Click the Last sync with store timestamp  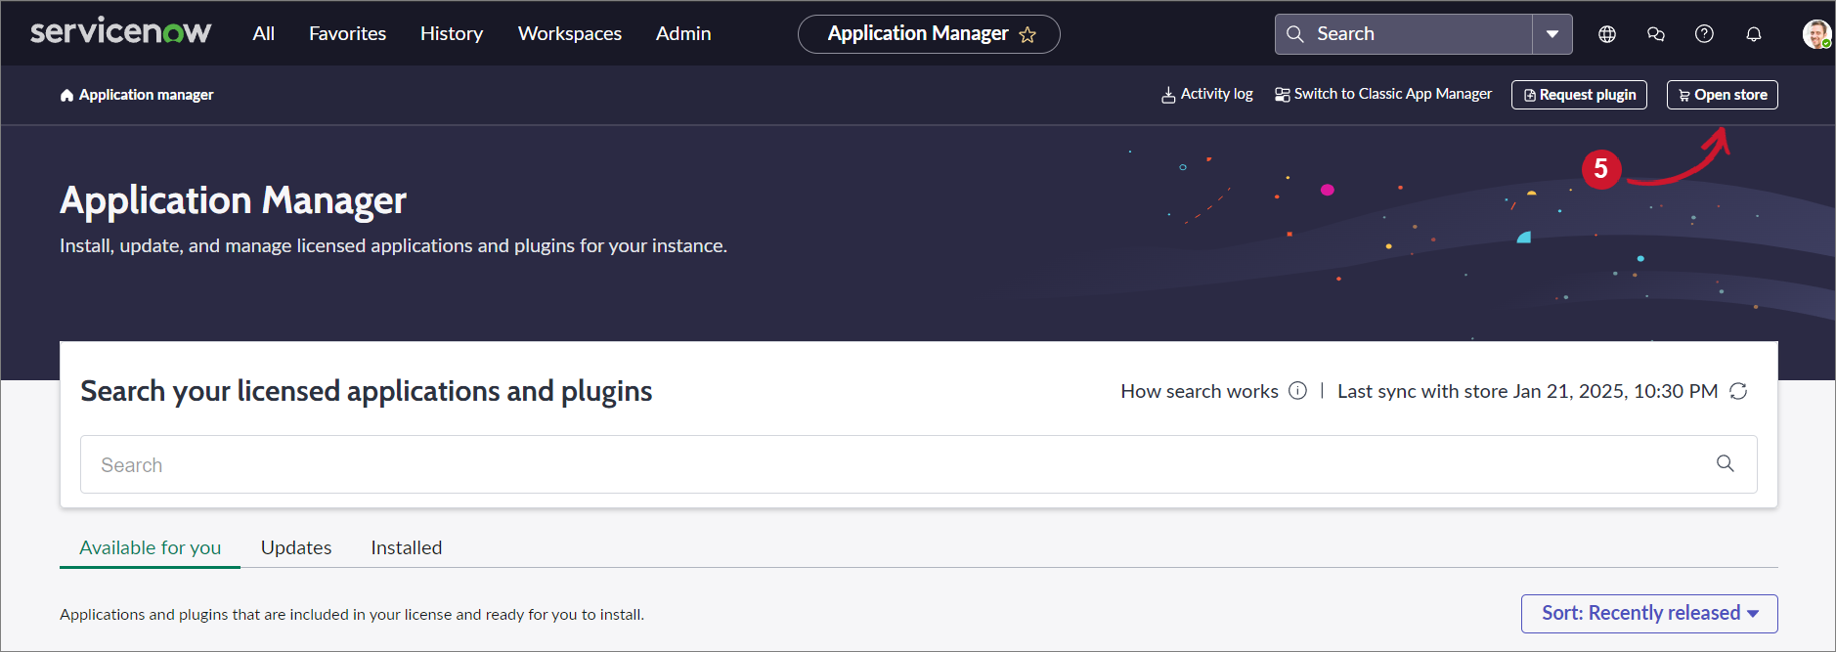pyautogui.click(x=1527, y=391)
